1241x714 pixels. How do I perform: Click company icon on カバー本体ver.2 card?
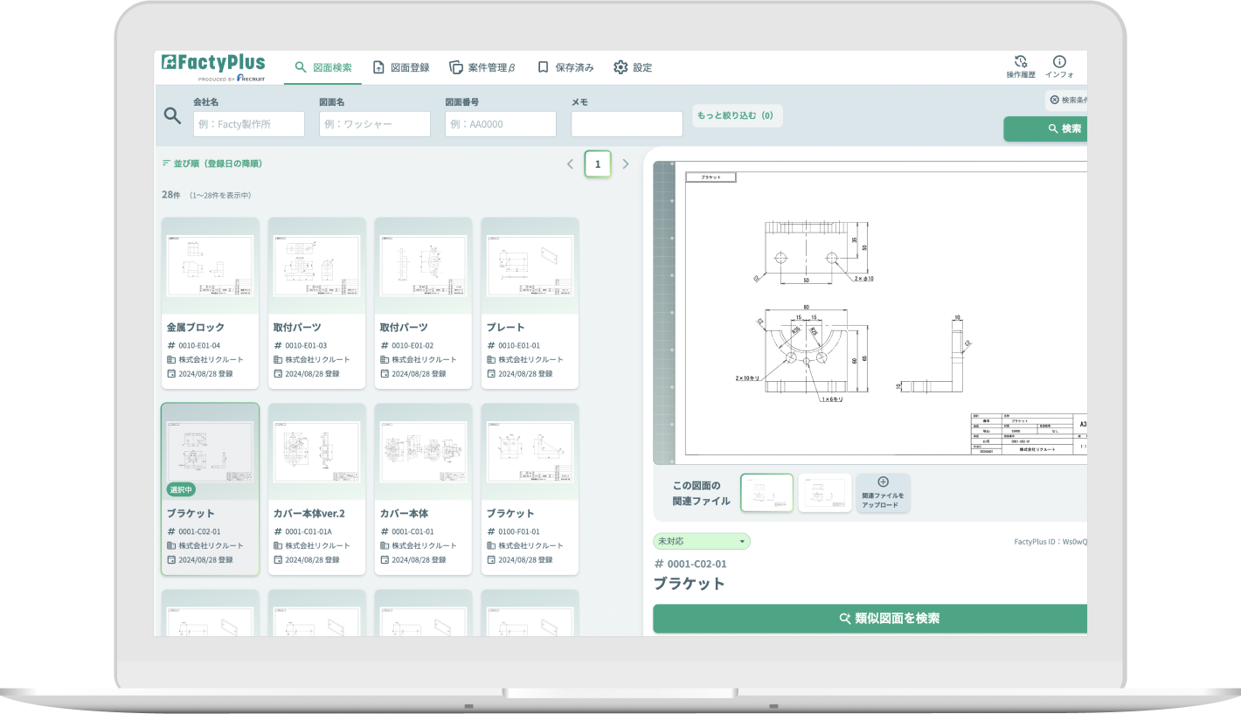(278, 545)
